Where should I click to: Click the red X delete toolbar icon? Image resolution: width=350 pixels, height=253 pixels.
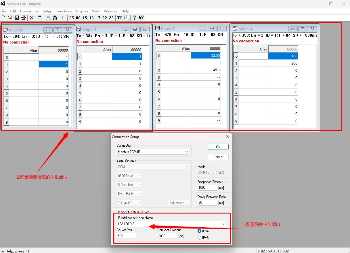click(x=32, y=18)
